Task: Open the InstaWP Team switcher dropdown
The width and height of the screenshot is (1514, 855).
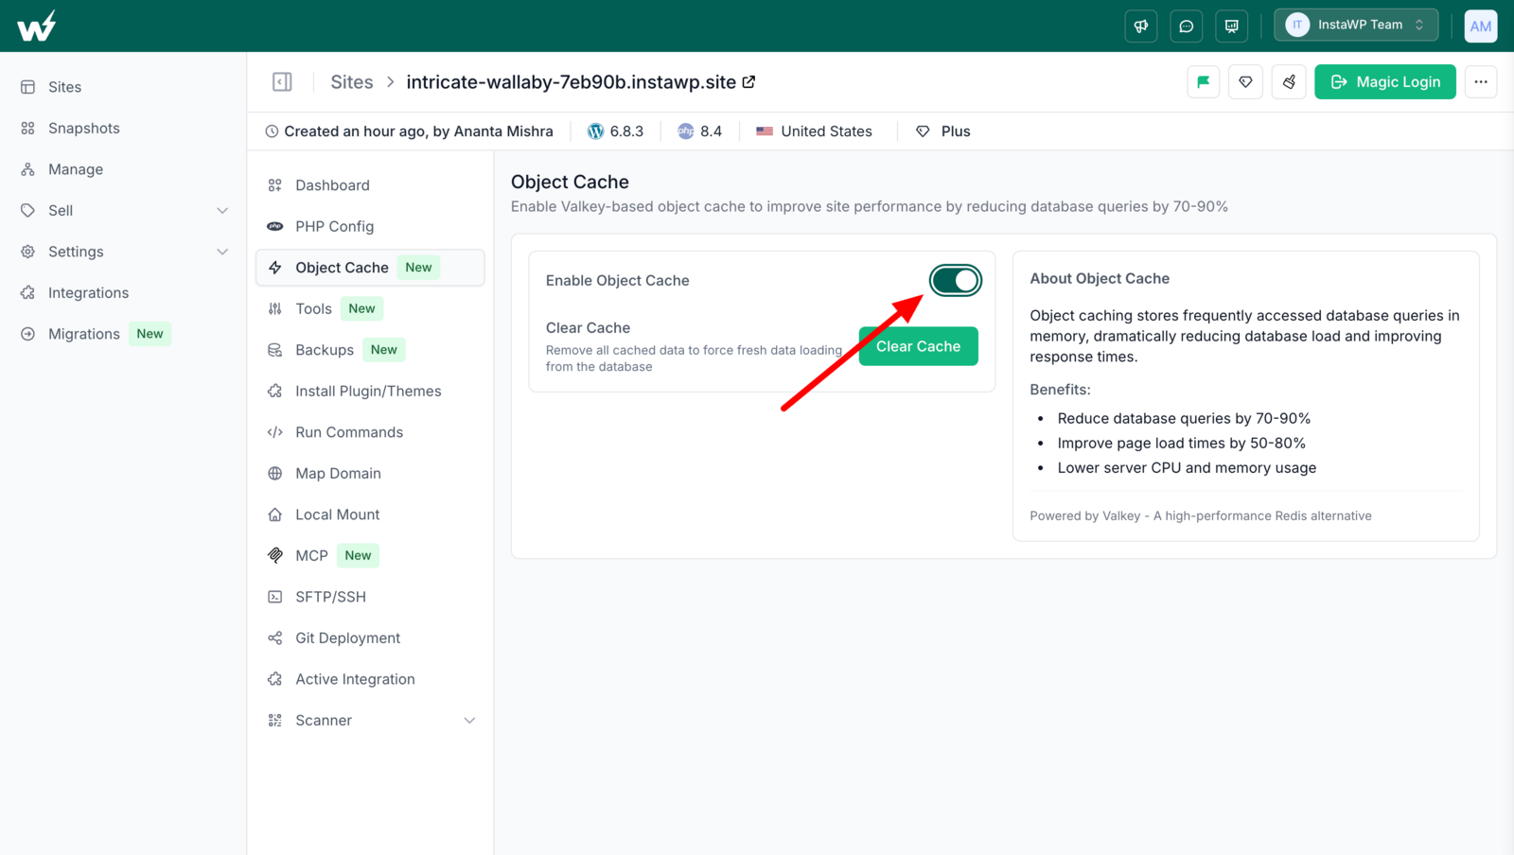Action: click(1356, 26)
